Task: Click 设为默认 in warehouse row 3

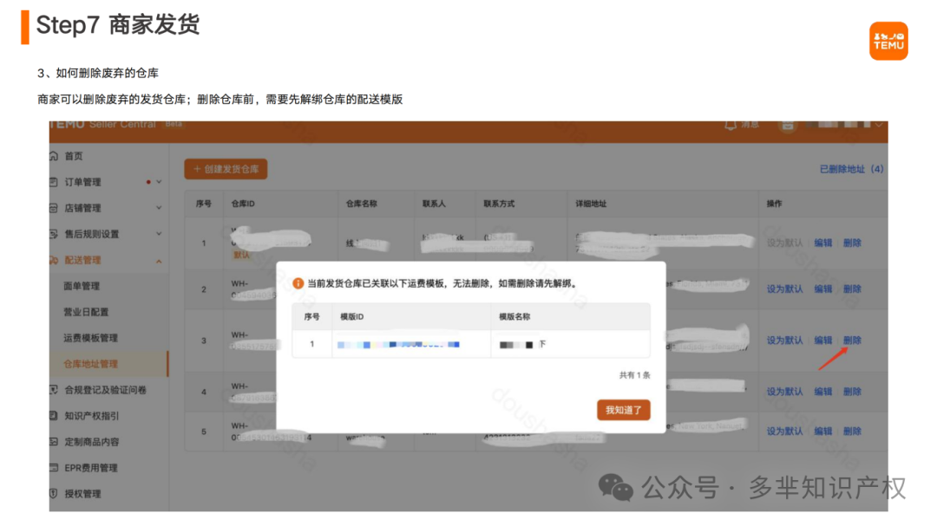Action: click(x=784, y=341)
